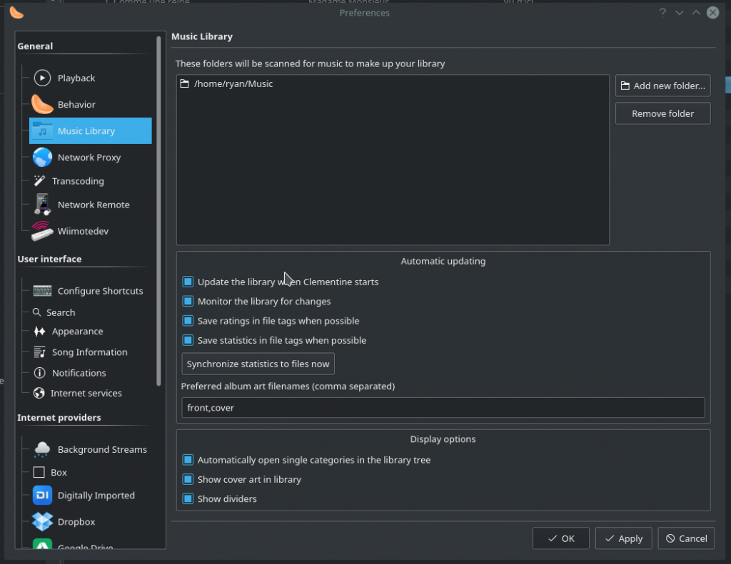Click the Background Streams cloud icon
Screen dimensions: 731x564
[x=42, y=449]
